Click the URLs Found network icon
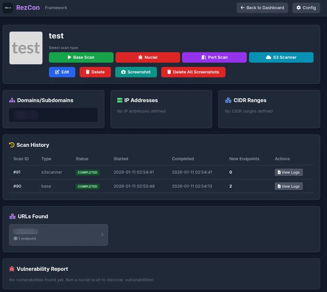The image size is (327, 292). tap(13, 216)
